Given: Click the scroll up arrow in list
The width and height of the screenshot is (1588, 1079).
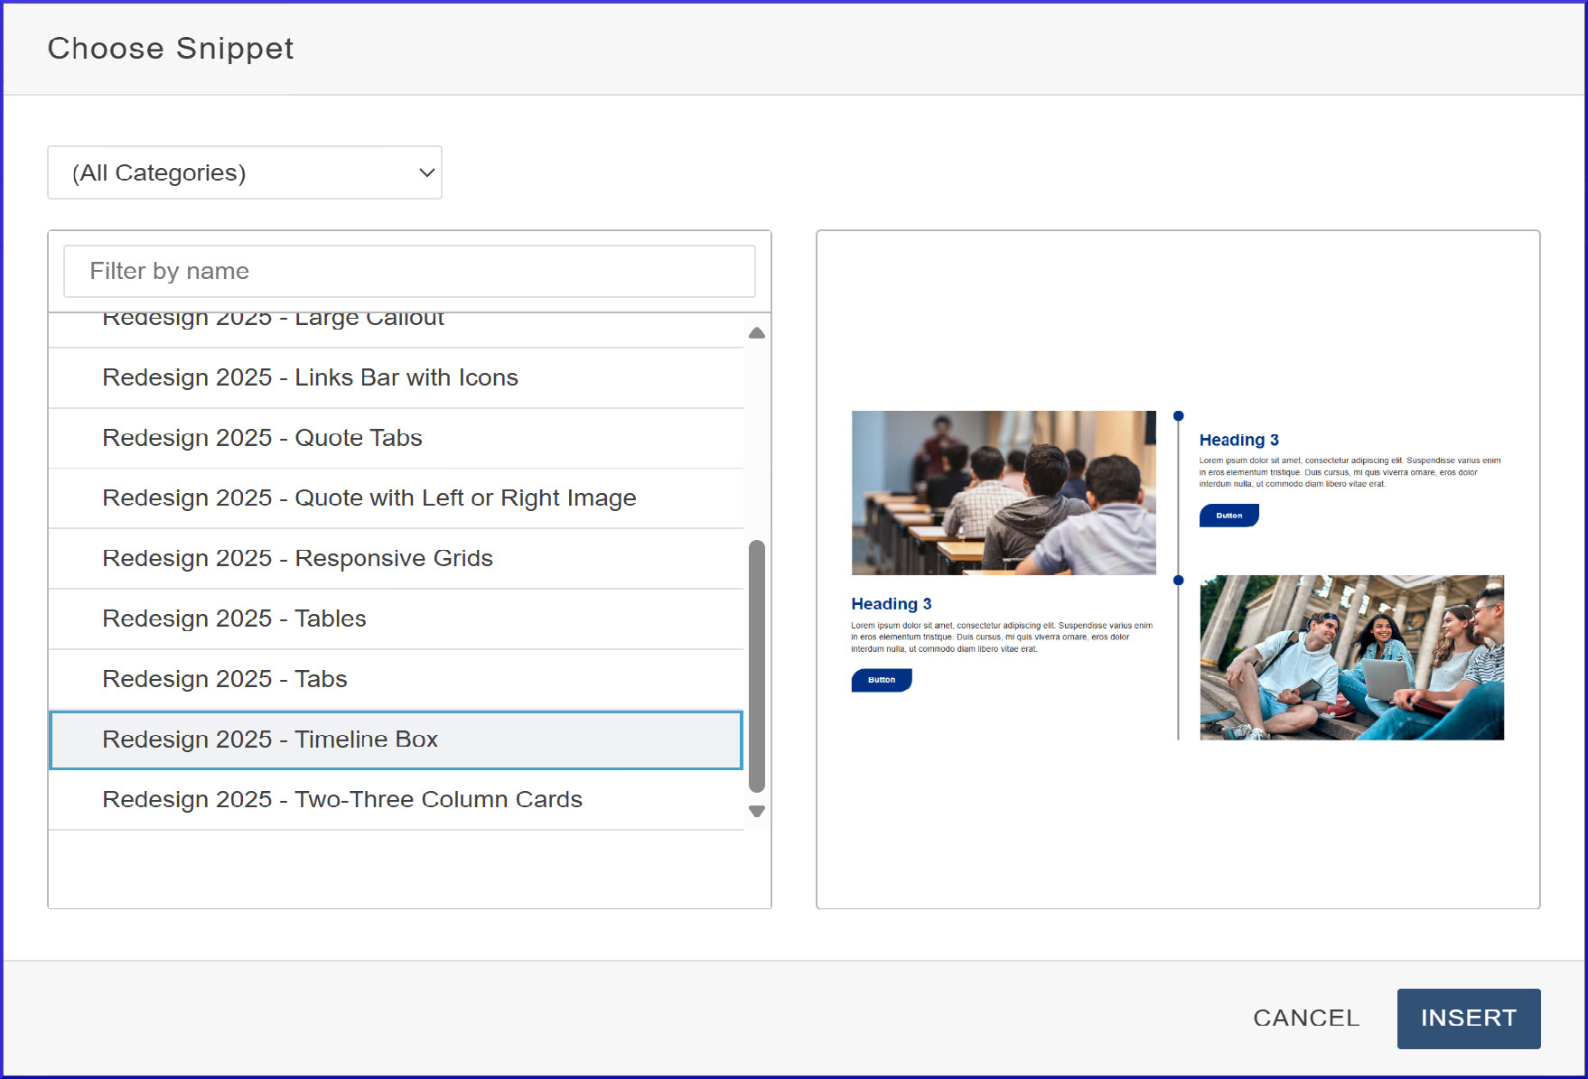Looking at the screenshot, I should (757, 333).
